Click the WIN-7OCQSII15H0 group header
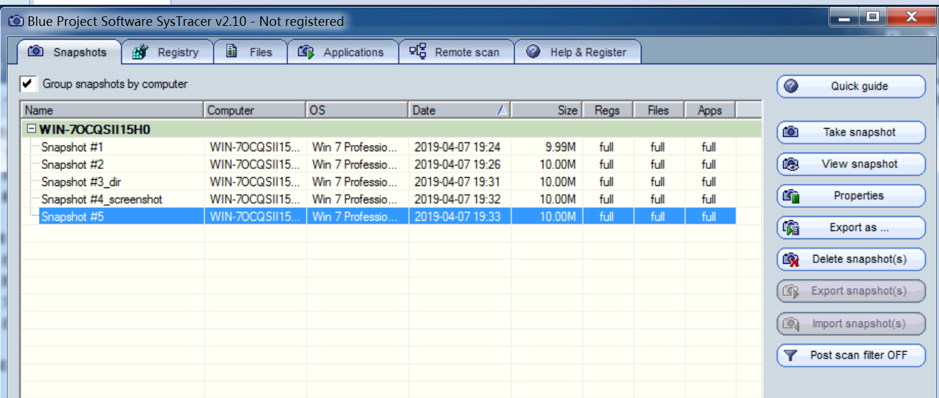Image resolution: width=939 pixels, height=398 pixels. [392, 129]
